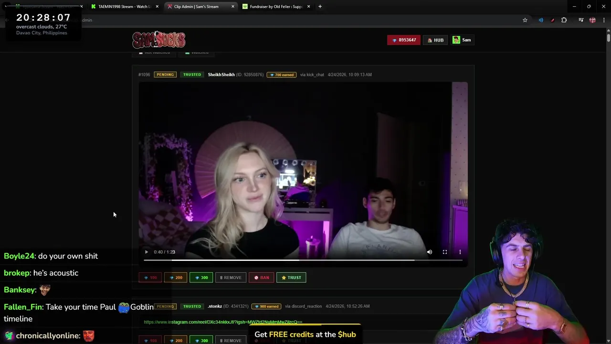611x344 pixels.
Task: Close the Fundraiser by Old Feller tab
Action: point(308,7)
